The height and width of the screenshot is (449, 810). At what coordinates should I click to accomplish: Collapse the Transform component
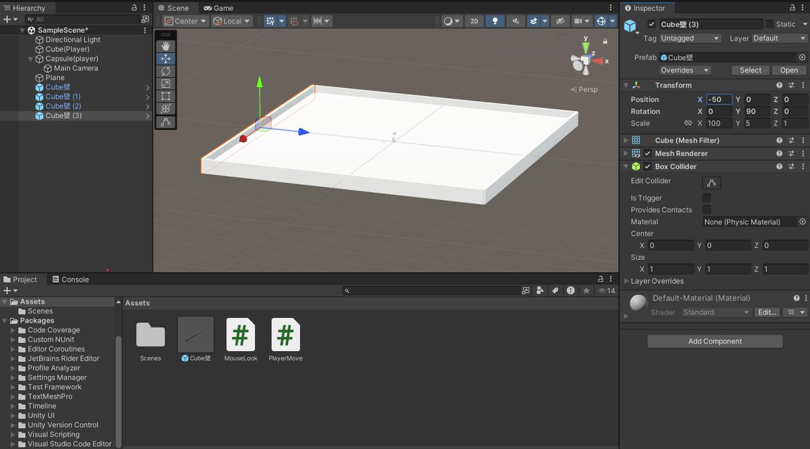click(x=626, y=86)
